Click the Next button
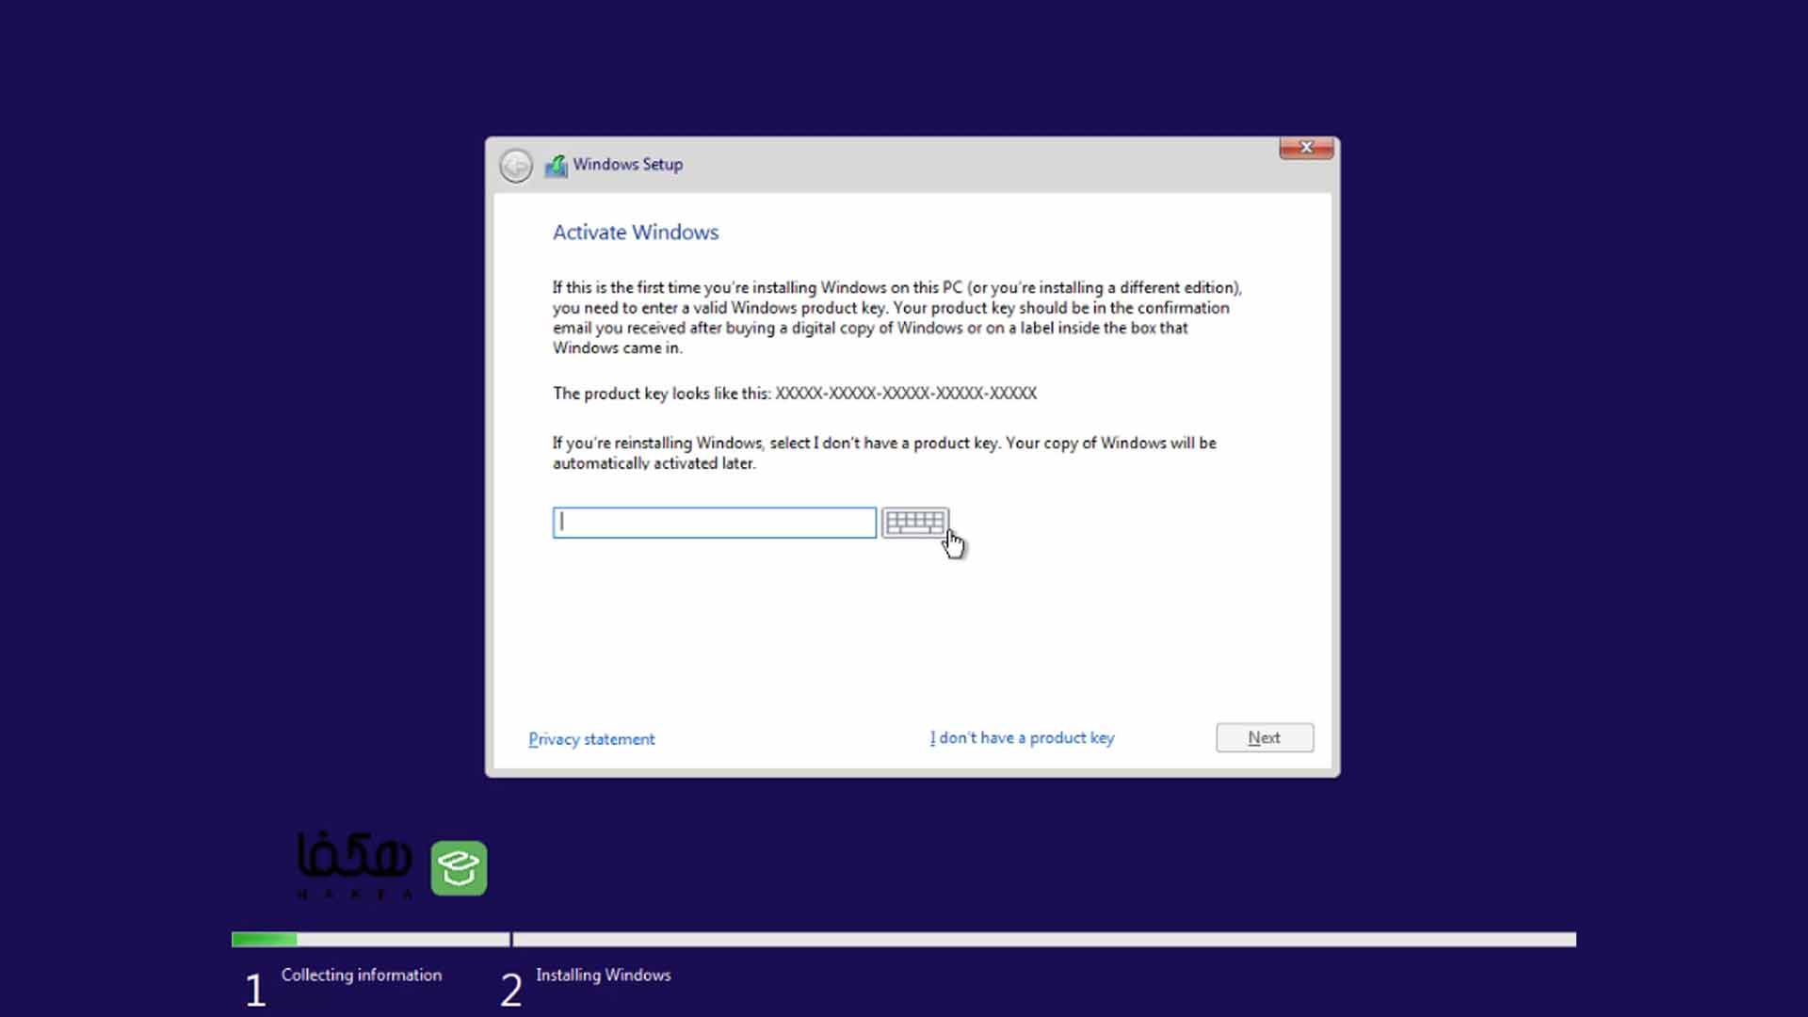1808x1017 pixels. (x=1265, y=737)
